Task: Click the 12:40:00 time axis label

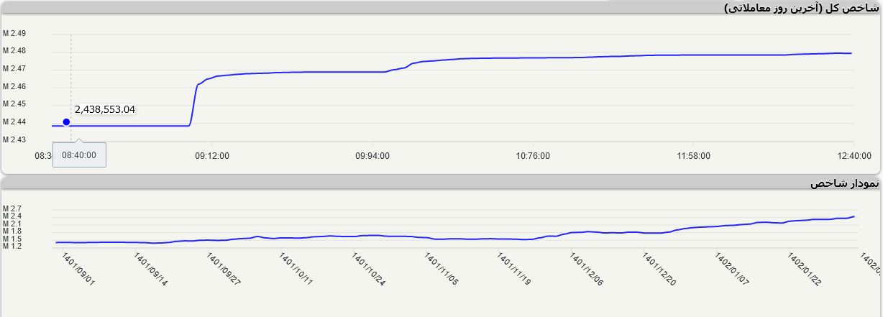Action: tap(853, 155)
